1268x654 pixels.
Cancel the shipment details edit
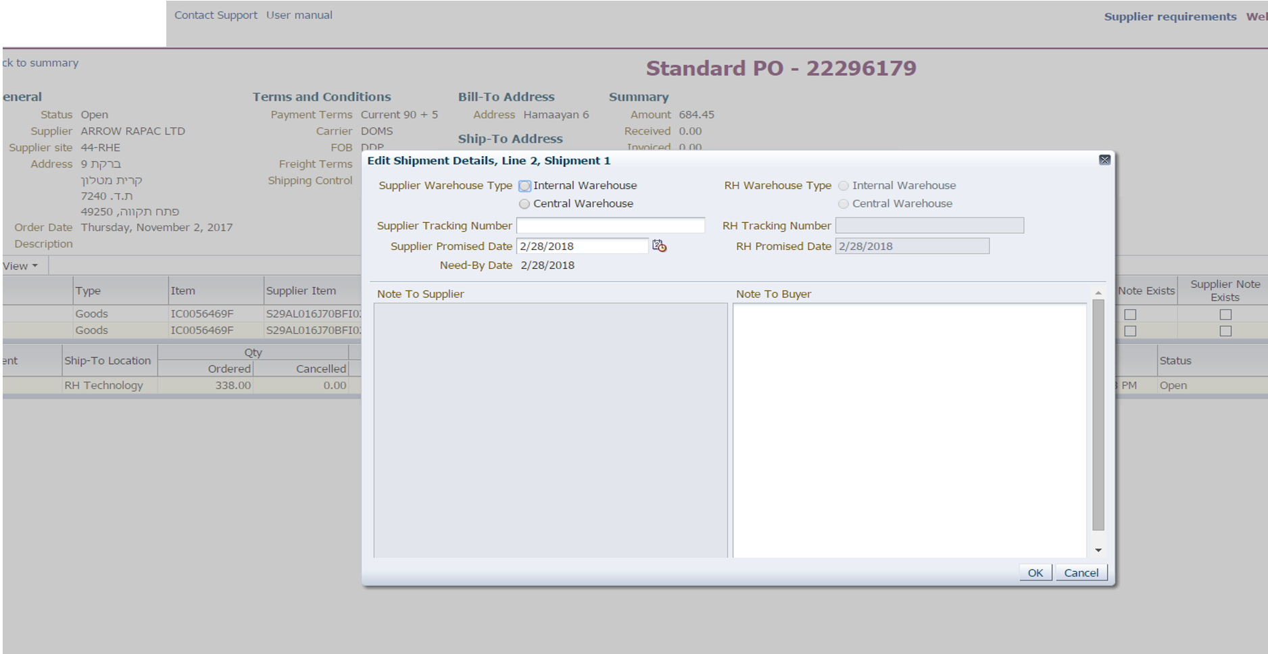1081,573
